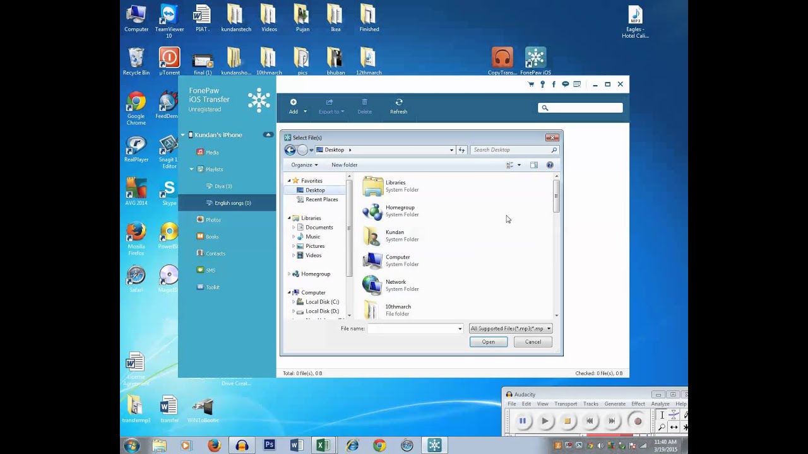Click the Pause button in Audacity
The width and height of the screenshot is (808, 454).
(x=523, y=421)
